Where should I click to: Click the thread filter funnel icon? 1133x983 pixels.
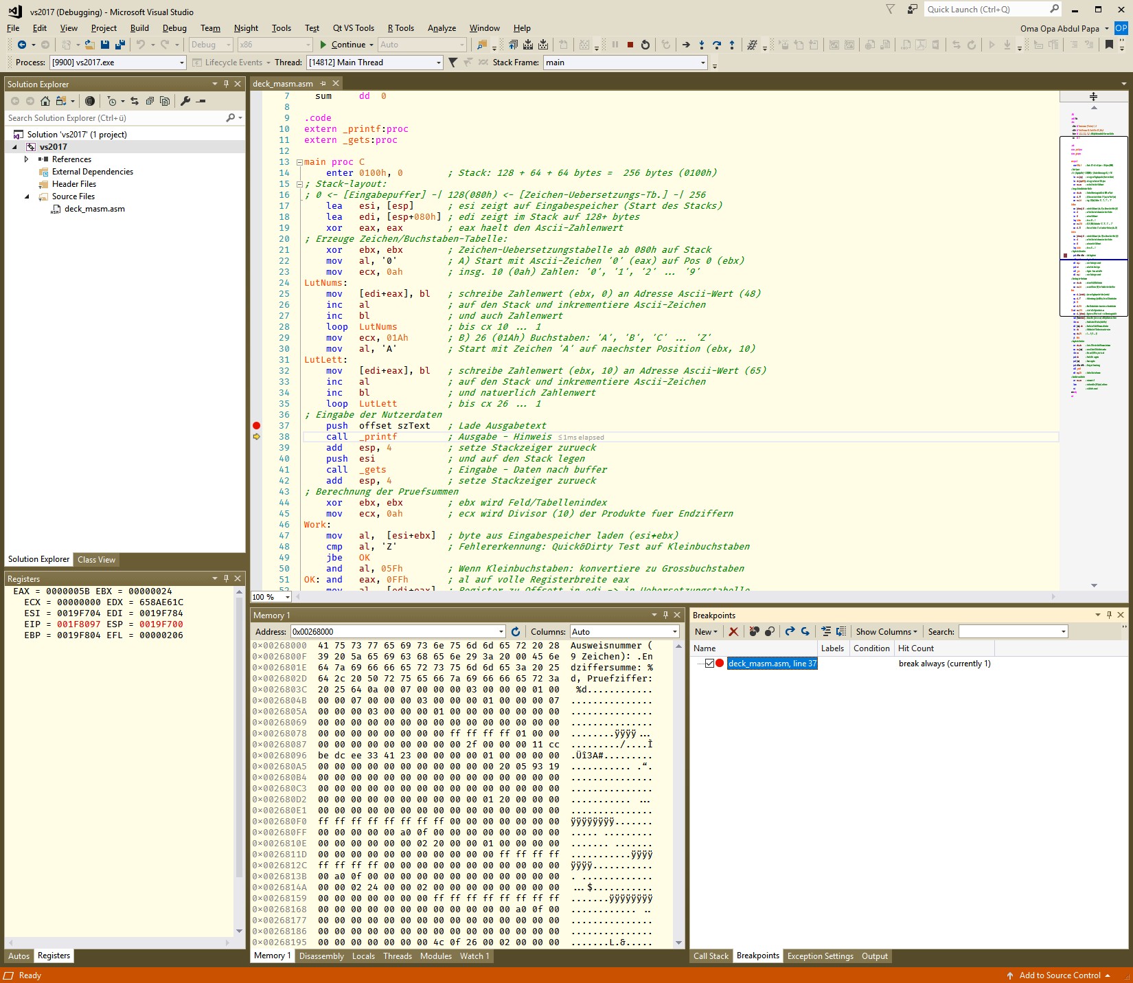[453, 63]
